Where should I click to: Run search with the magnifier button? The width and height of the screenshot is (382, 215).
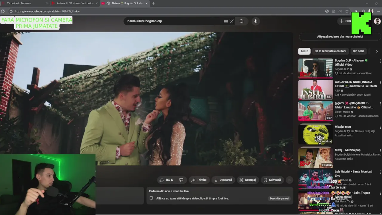pyautogui.click(x=241, y=21)
